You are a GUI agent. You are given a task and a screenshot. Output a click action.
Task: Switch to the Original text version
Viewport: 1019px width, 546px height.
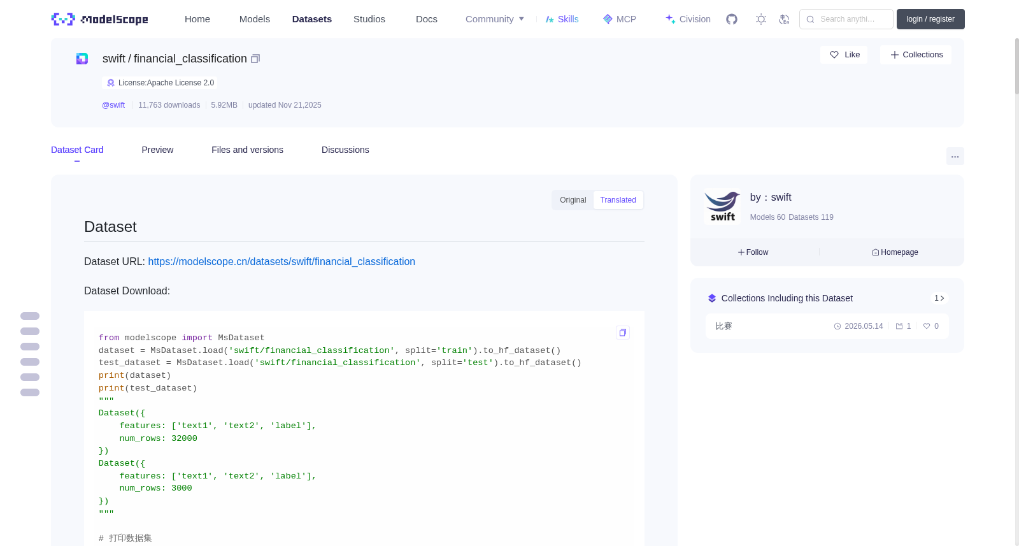tap(573, 200)
